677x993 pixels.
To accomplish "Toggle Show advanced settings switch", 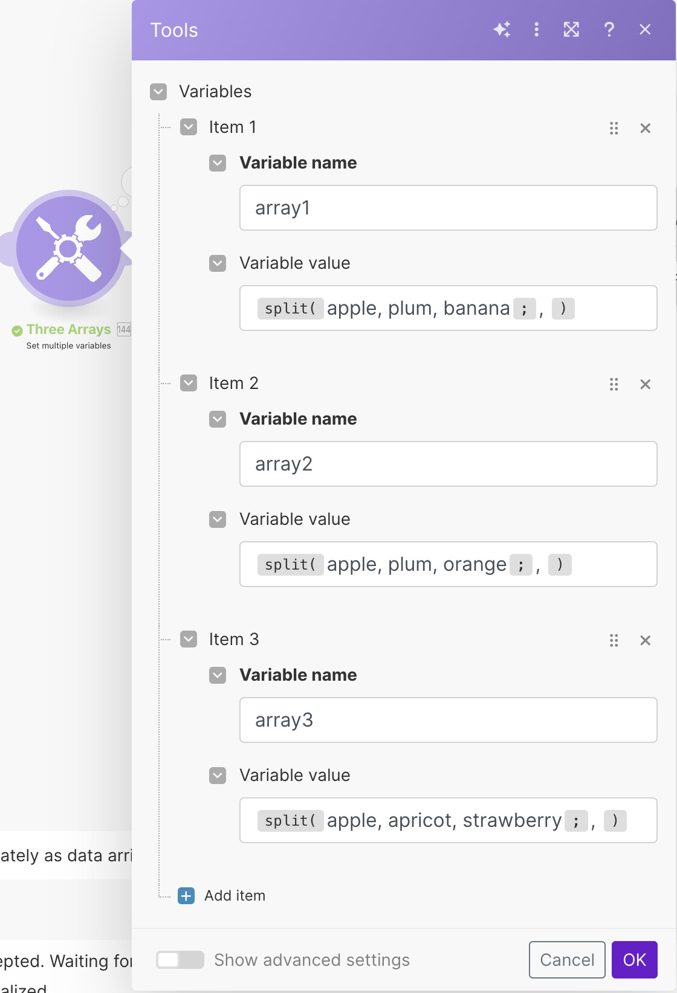I will tap(180, 960).
